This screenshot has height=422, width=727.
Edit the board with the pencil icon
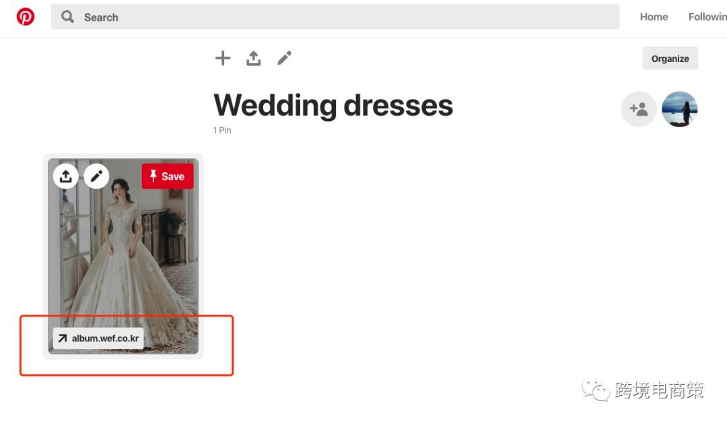click(x=284, y=58)
